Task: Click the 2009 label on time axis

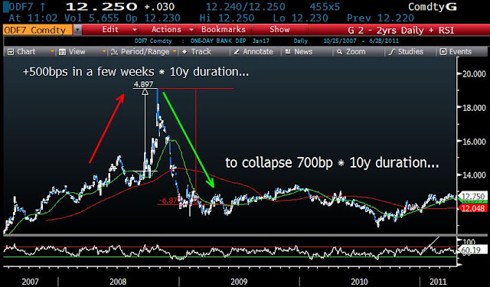Action: coord(239,282)
